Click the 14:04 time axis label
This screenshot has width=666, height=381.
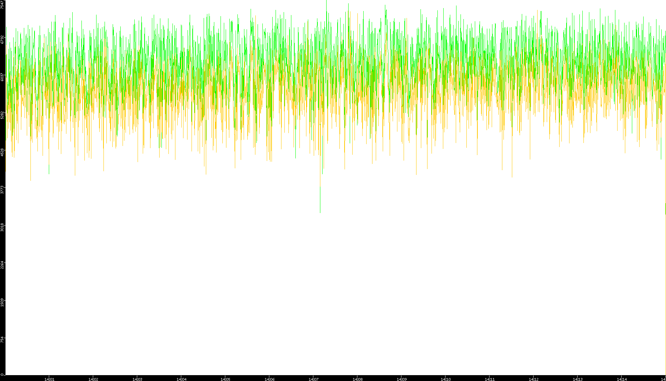[x=181, y=379]
